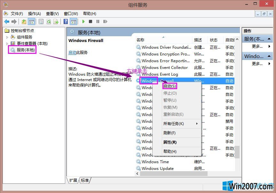
Task: Collapse the 服务(本... section in the 操作 pane
Action: pyautogui.click(x=269, y=39)
